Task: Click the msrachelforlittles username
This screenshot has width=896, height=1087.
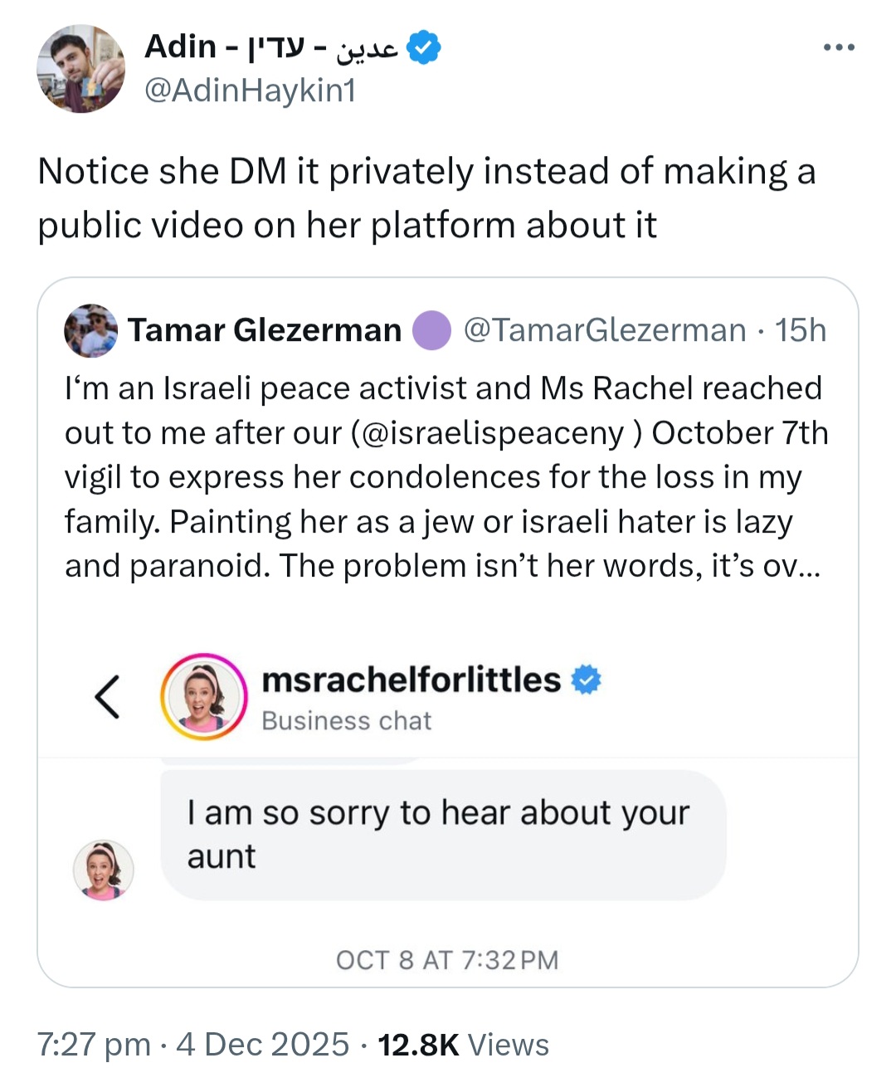Action: click(411, 680)
